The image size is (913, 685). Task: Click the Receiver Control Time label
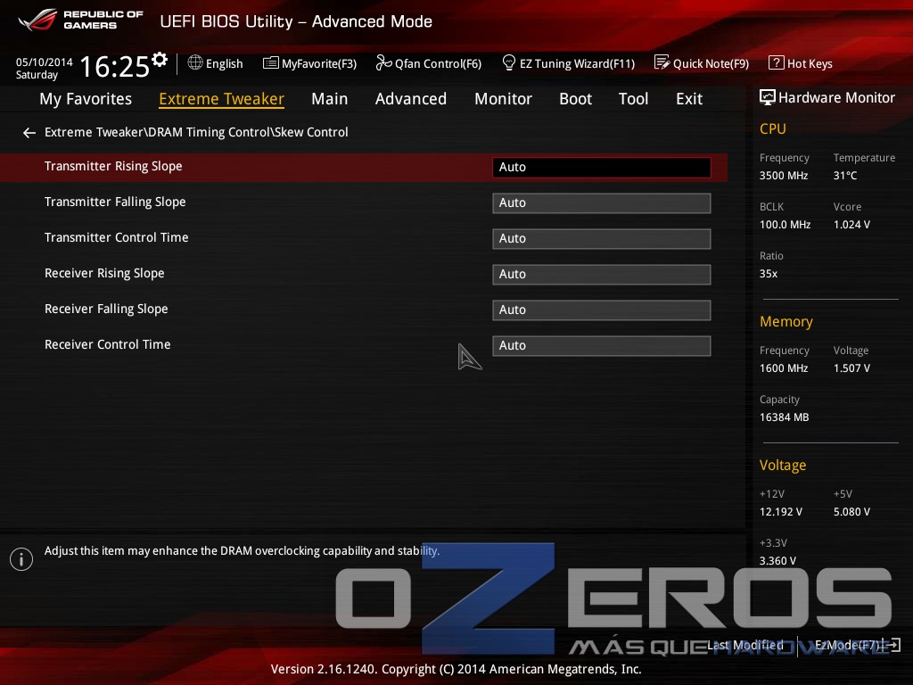click(108, 344)
